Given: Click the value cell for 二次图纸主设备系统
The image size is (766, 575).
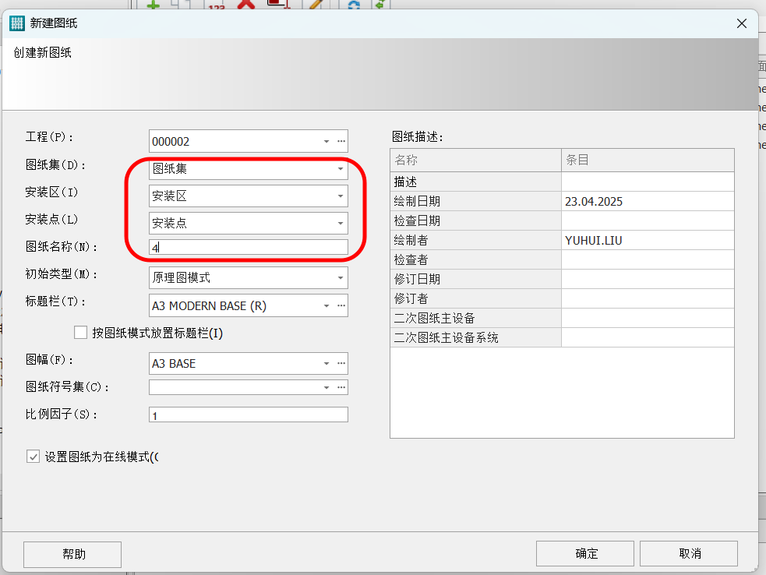Looking at the screenshot, I should click(648, 337).
